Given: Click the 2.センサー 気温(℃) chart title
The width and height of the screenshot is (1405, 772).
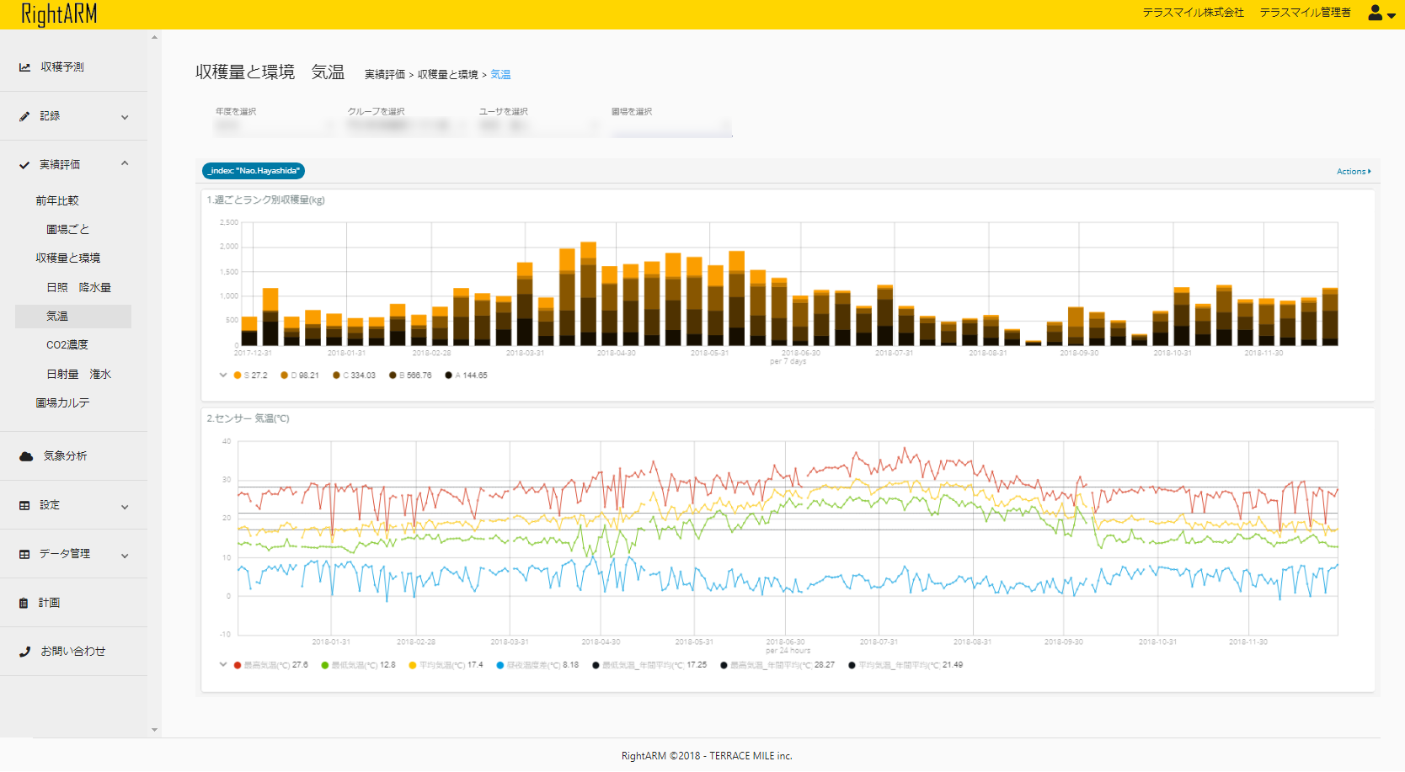Looking at the screenshot, I should pos(248,418).
